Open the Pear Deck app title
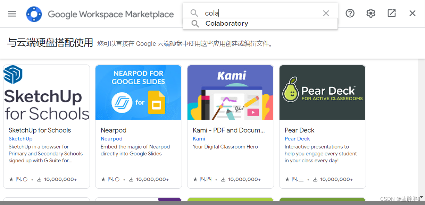This screenshot has width=425, height=205. (x=299, y=130)
